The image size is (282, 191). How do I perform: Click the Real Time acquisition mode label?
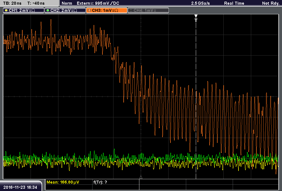tap(234, 3)
